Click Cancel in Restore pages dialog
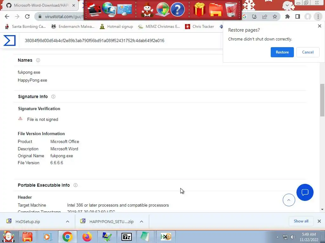325x243 pixels. [308, 52]
